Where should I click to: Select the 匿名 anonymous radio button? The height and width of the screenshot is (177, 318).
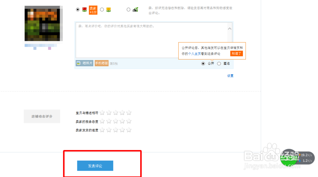(219, 64)
